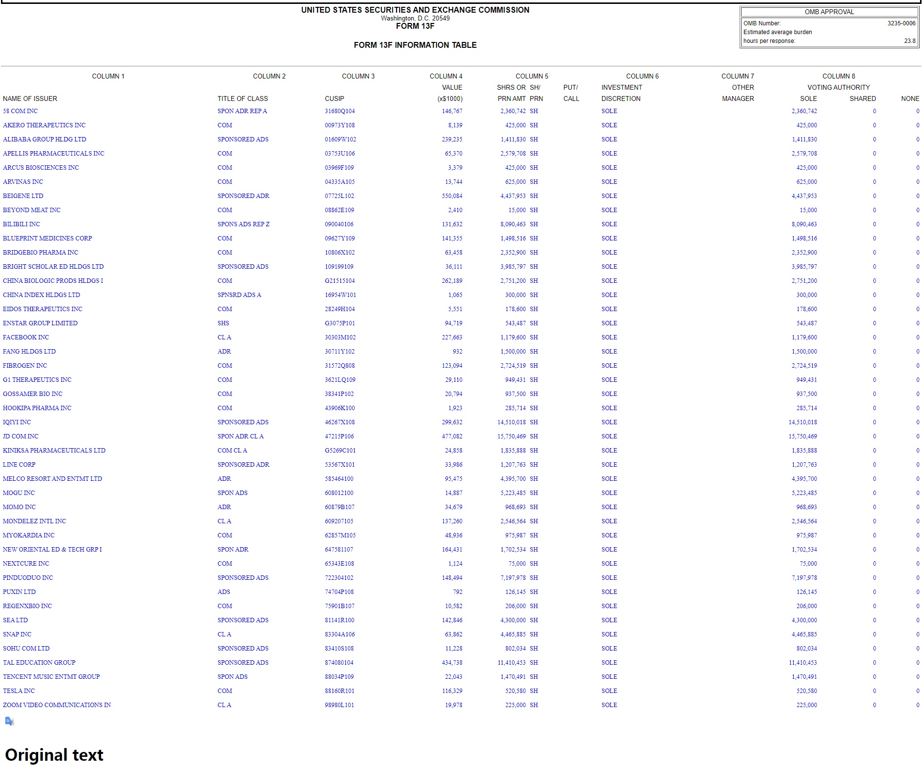Screen dimensions: 922x770
Task: Select 'FANG HLDGS LTD' issuer name
Action: 29,352
